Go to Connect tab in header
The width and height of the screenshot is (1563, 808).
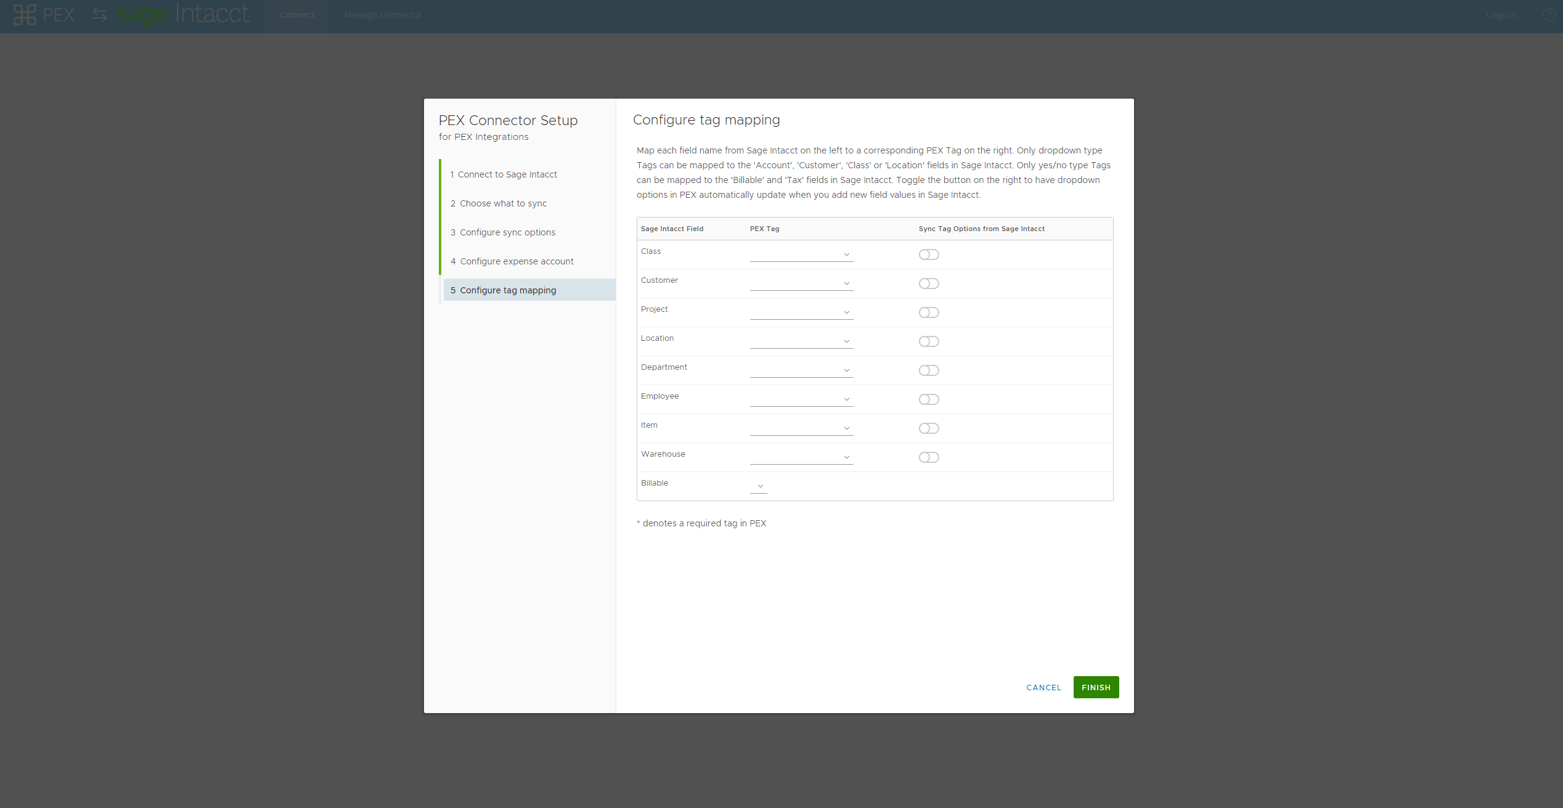[297, 15]
